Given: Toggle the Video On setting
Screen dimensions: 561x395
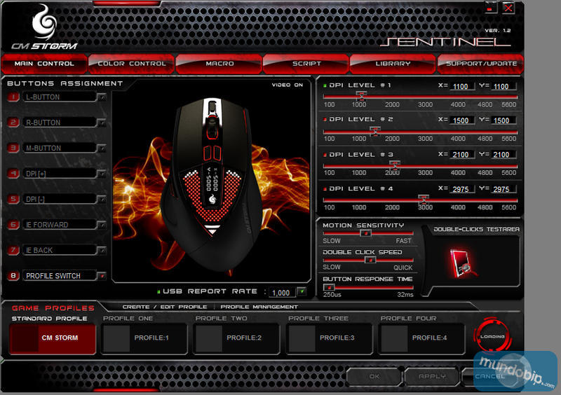Looking at the screenshot, I should click(x=288, y=85).
